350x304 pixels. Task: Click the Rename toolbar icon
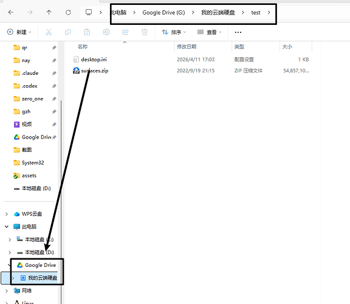click(x=106, y=32)
